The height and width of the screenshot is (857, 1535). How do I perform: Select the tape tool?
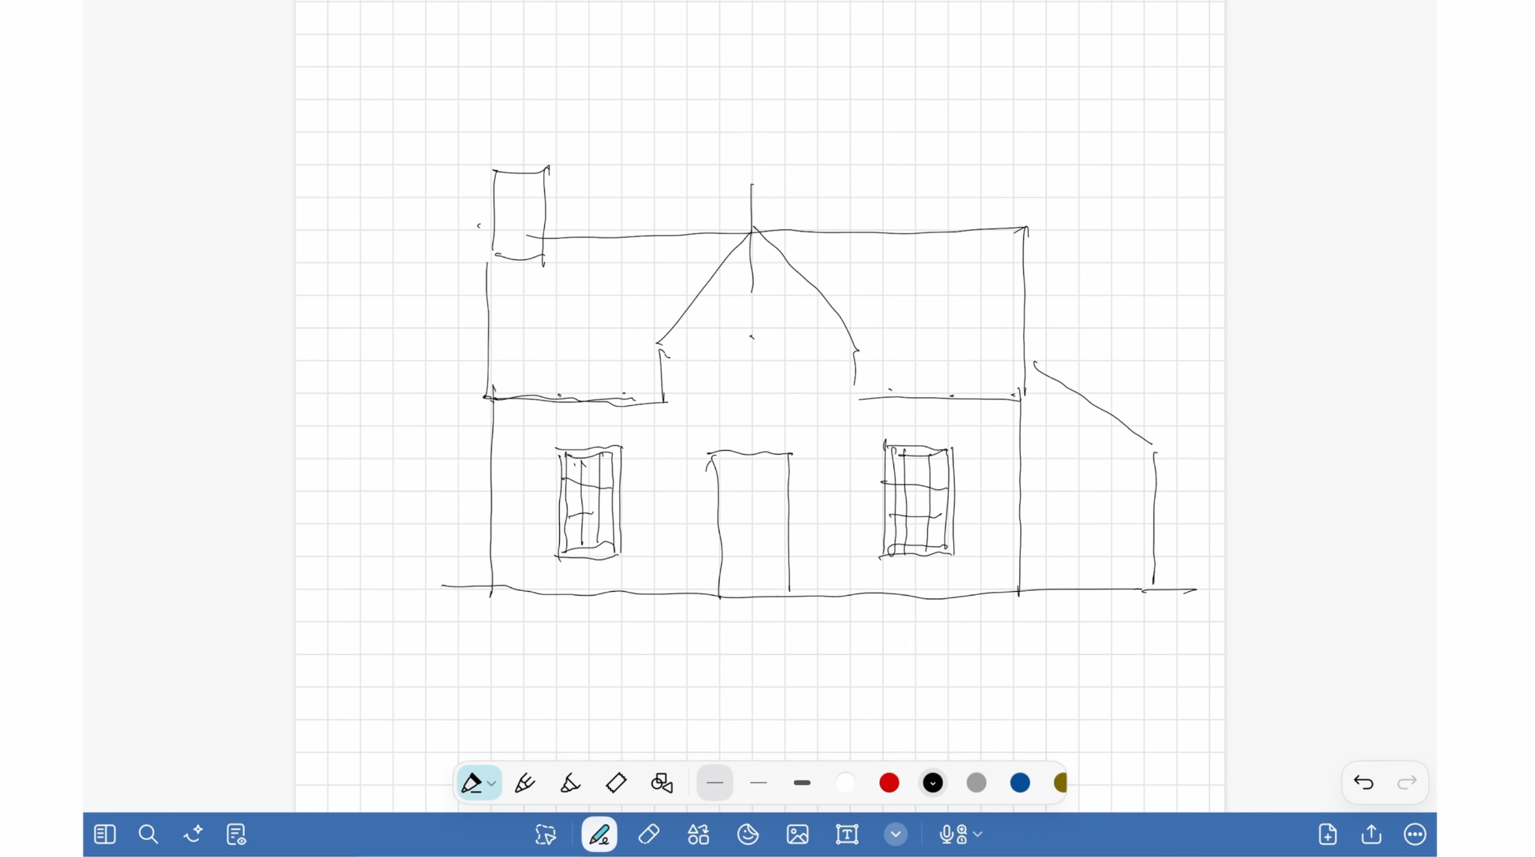(616, 783)
